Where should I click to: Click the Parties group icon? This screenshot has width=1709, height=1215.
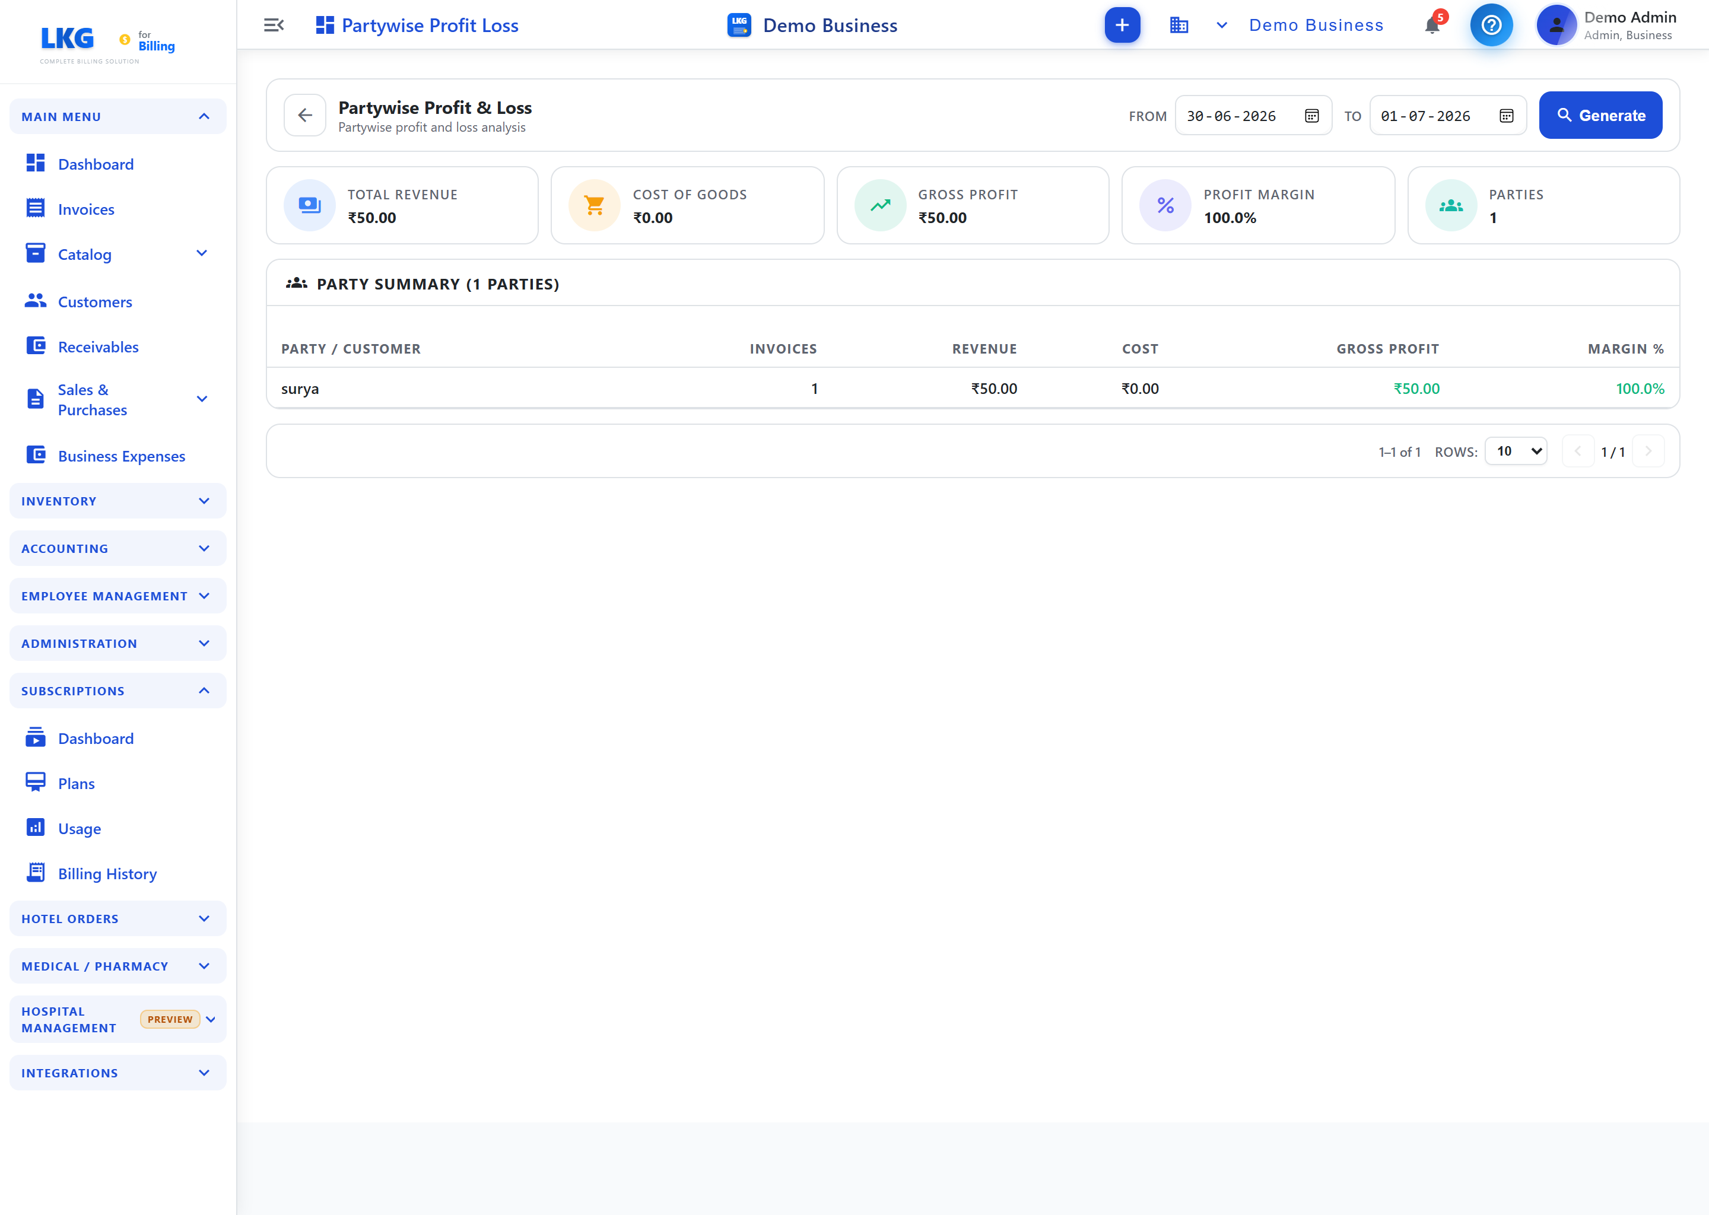coord(1451,205)
